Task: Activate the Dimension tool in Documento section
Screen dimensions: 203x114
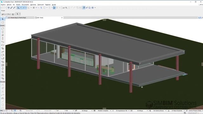Action: click(3, 85)
